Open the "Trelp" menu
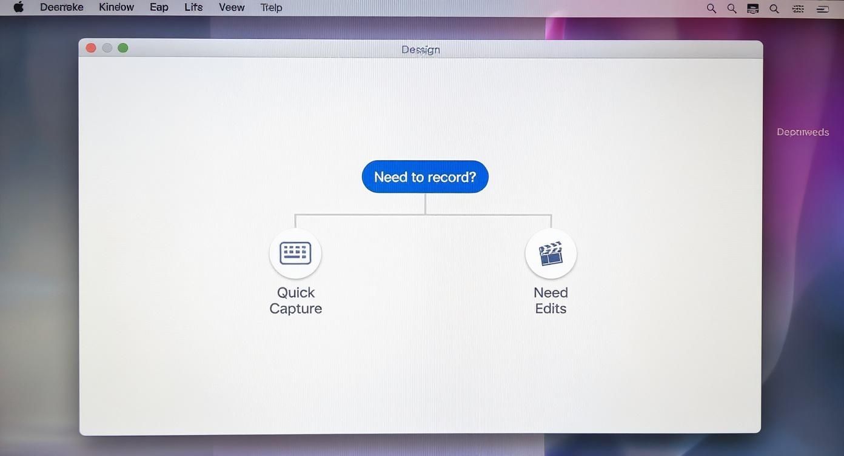844x456 pixels. point(271,7)
